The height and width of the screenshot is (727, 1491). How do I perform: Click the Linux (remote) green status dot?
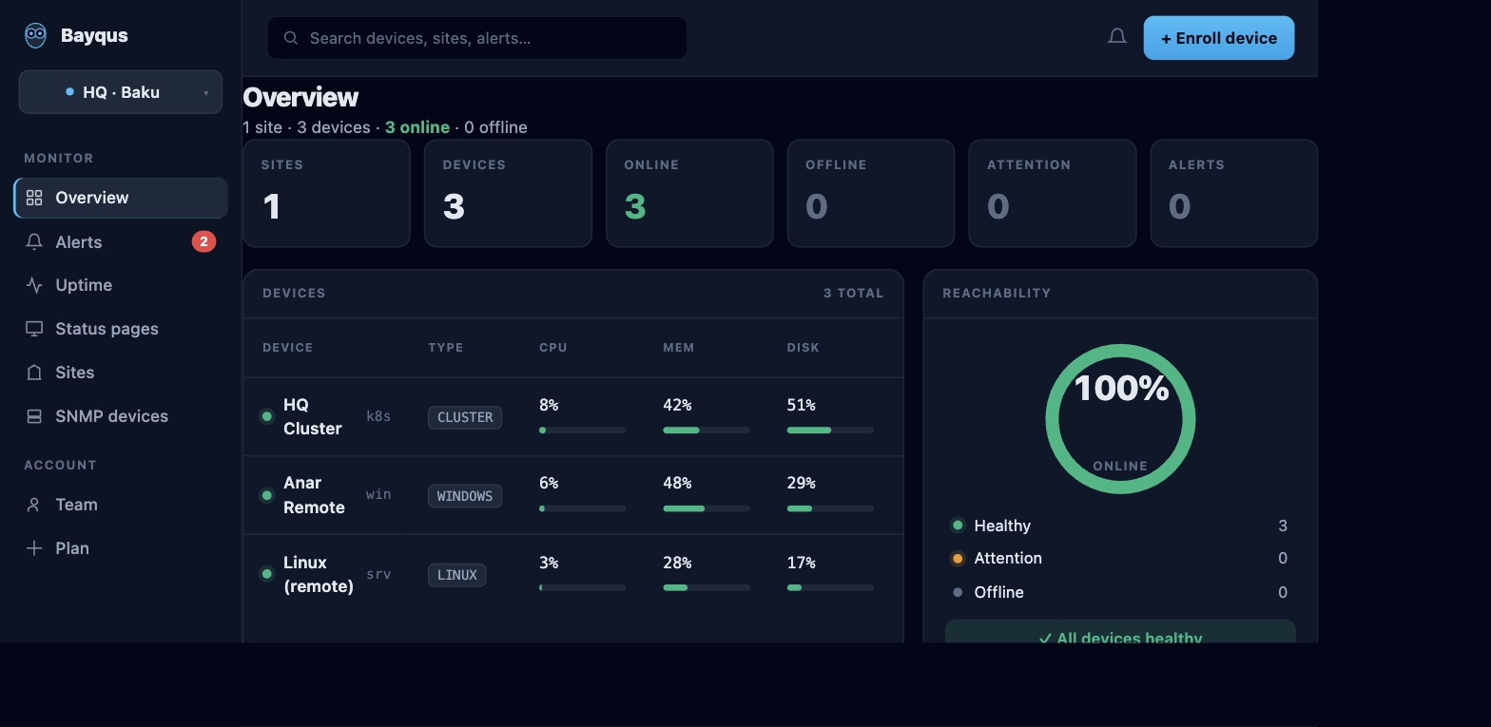[x=266, y=574]
